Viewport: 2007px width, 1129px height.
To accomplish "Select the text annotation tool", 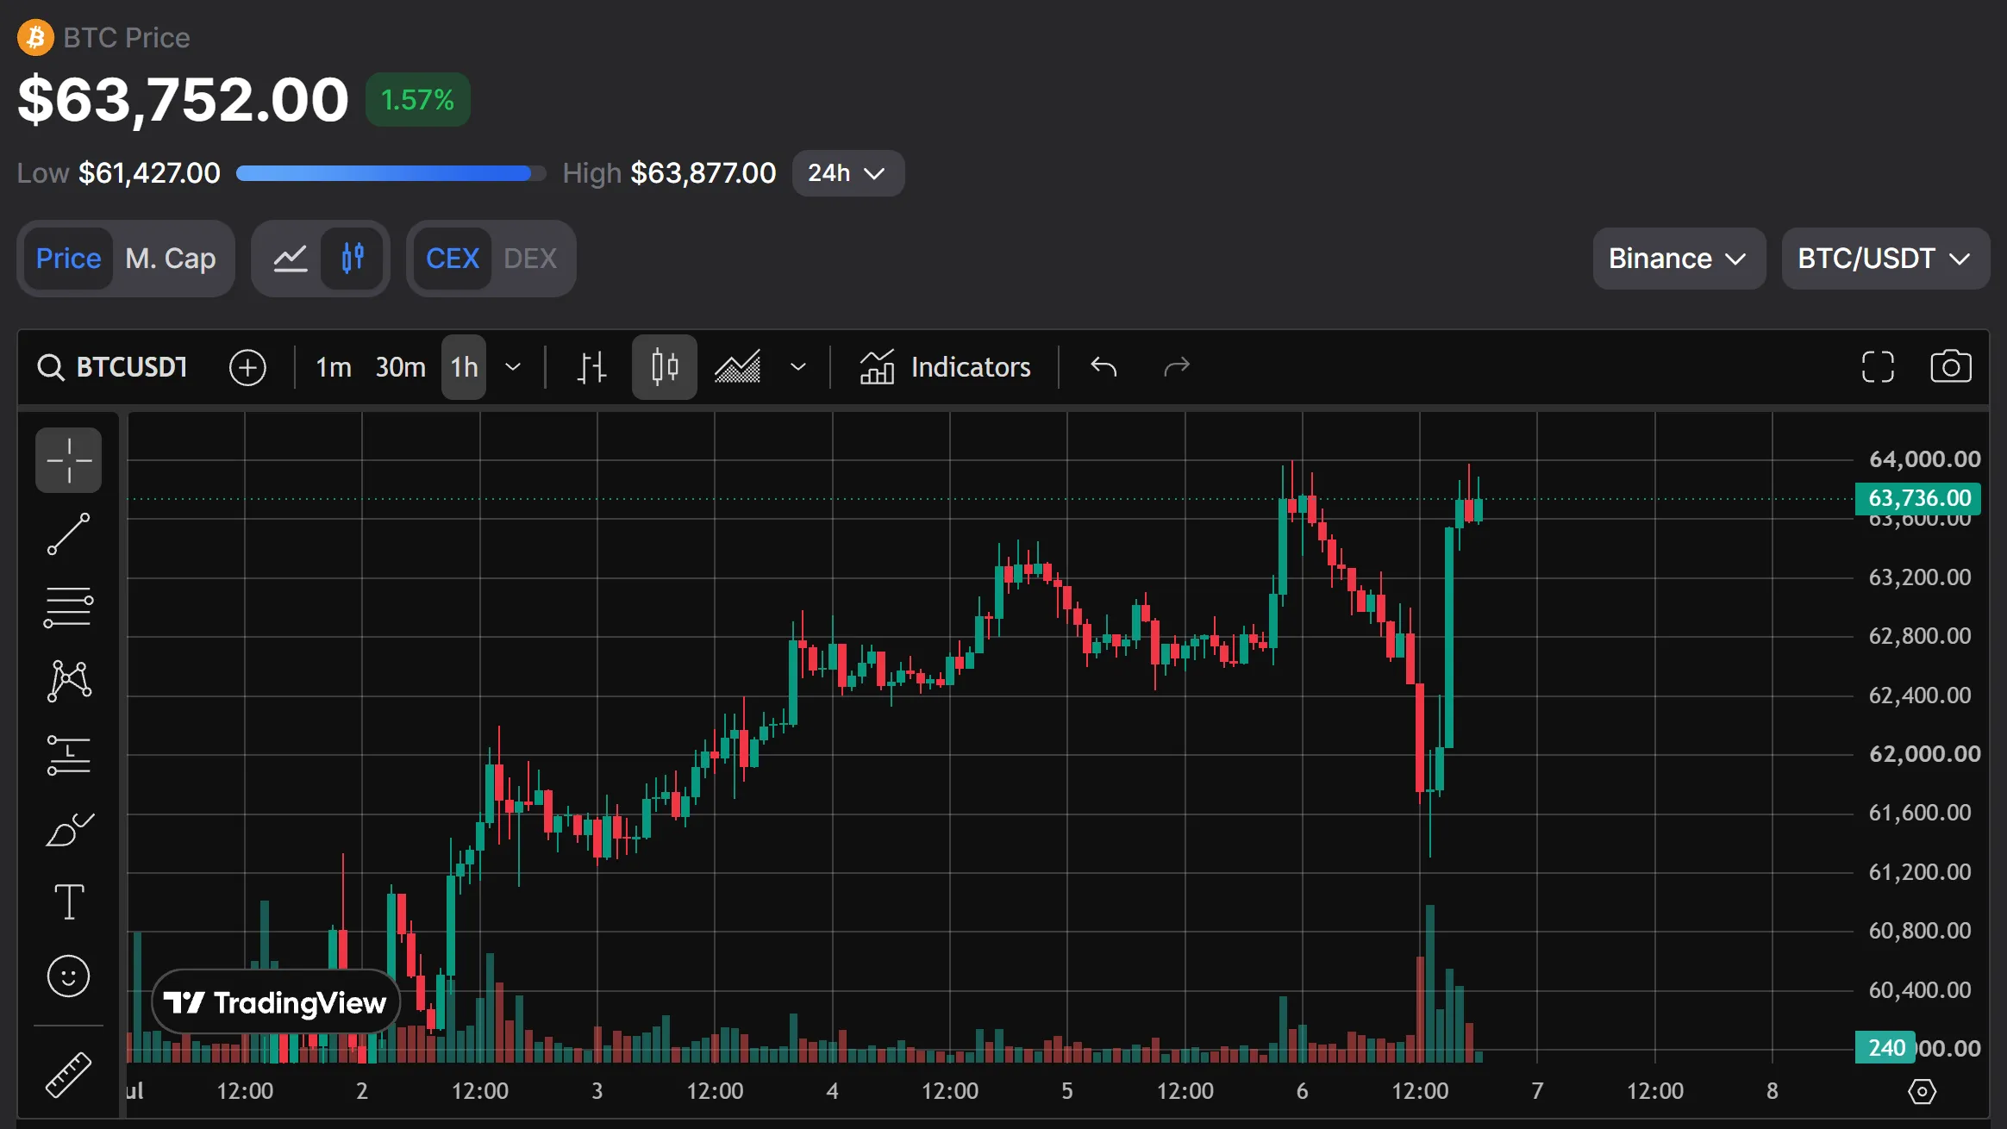I will (69, 902).
